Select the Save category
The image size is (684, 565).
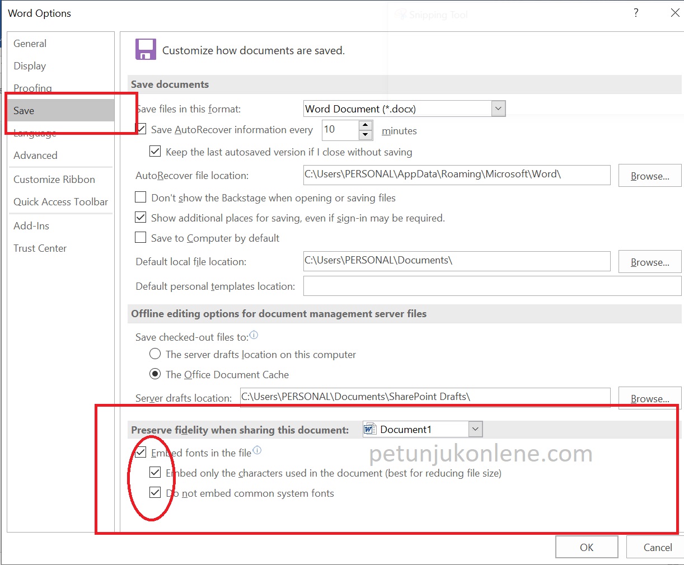pos(60,111)
